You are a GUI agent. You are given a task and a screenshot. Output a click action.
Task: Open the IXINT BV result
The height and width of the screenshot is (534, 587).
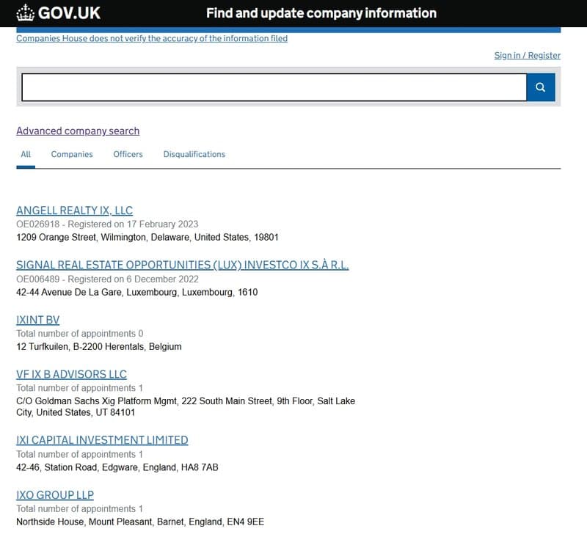(x=38, y=320)
